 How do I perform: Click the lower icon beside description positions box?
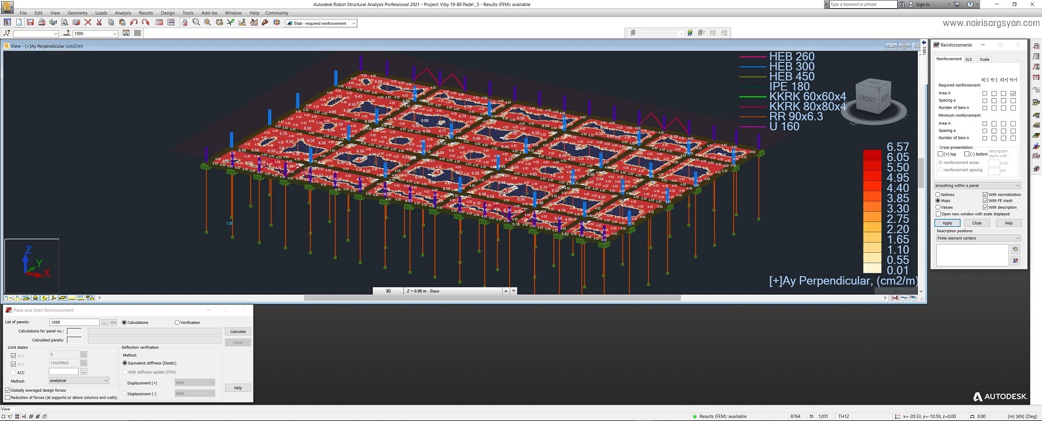point(1015,261)
